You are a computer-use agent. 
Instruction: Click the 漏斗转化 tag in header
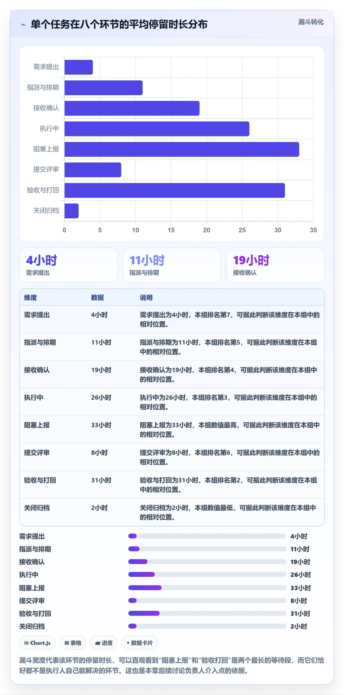[311, 22]
